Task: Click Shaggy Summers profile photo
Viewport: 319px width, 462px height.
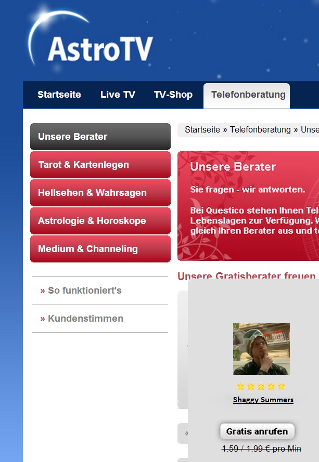Action: [x=261, y=349]
